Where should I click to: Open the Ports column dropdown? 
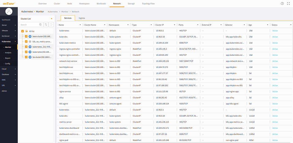(x=198, y=25)
